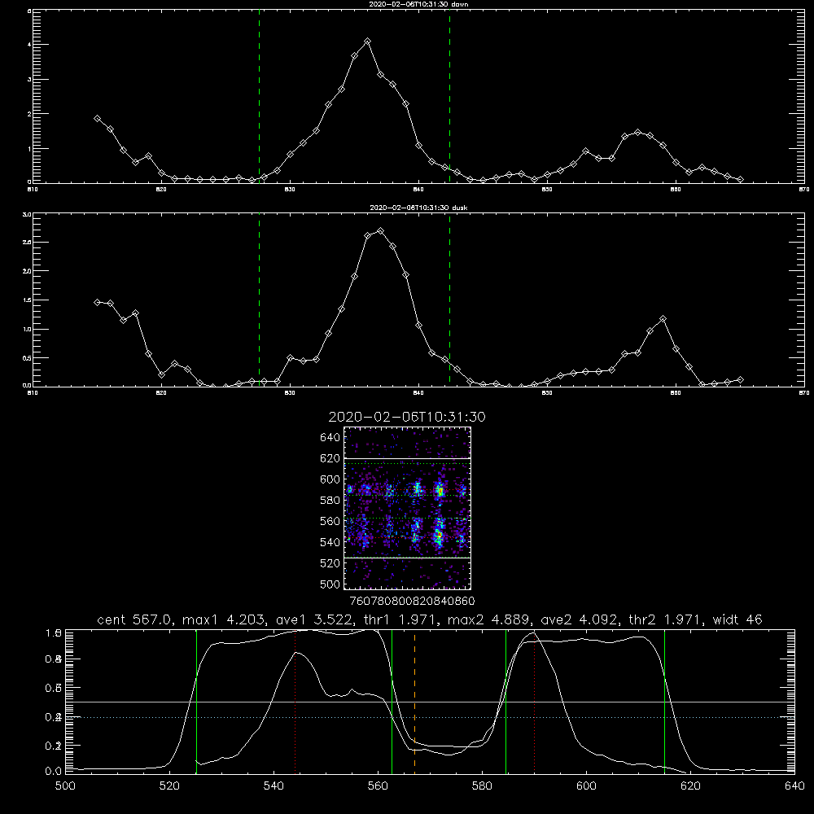
Task: Click the '2020-02-06T10:31:30 dusk' plot title
Action: coord(418,207)
